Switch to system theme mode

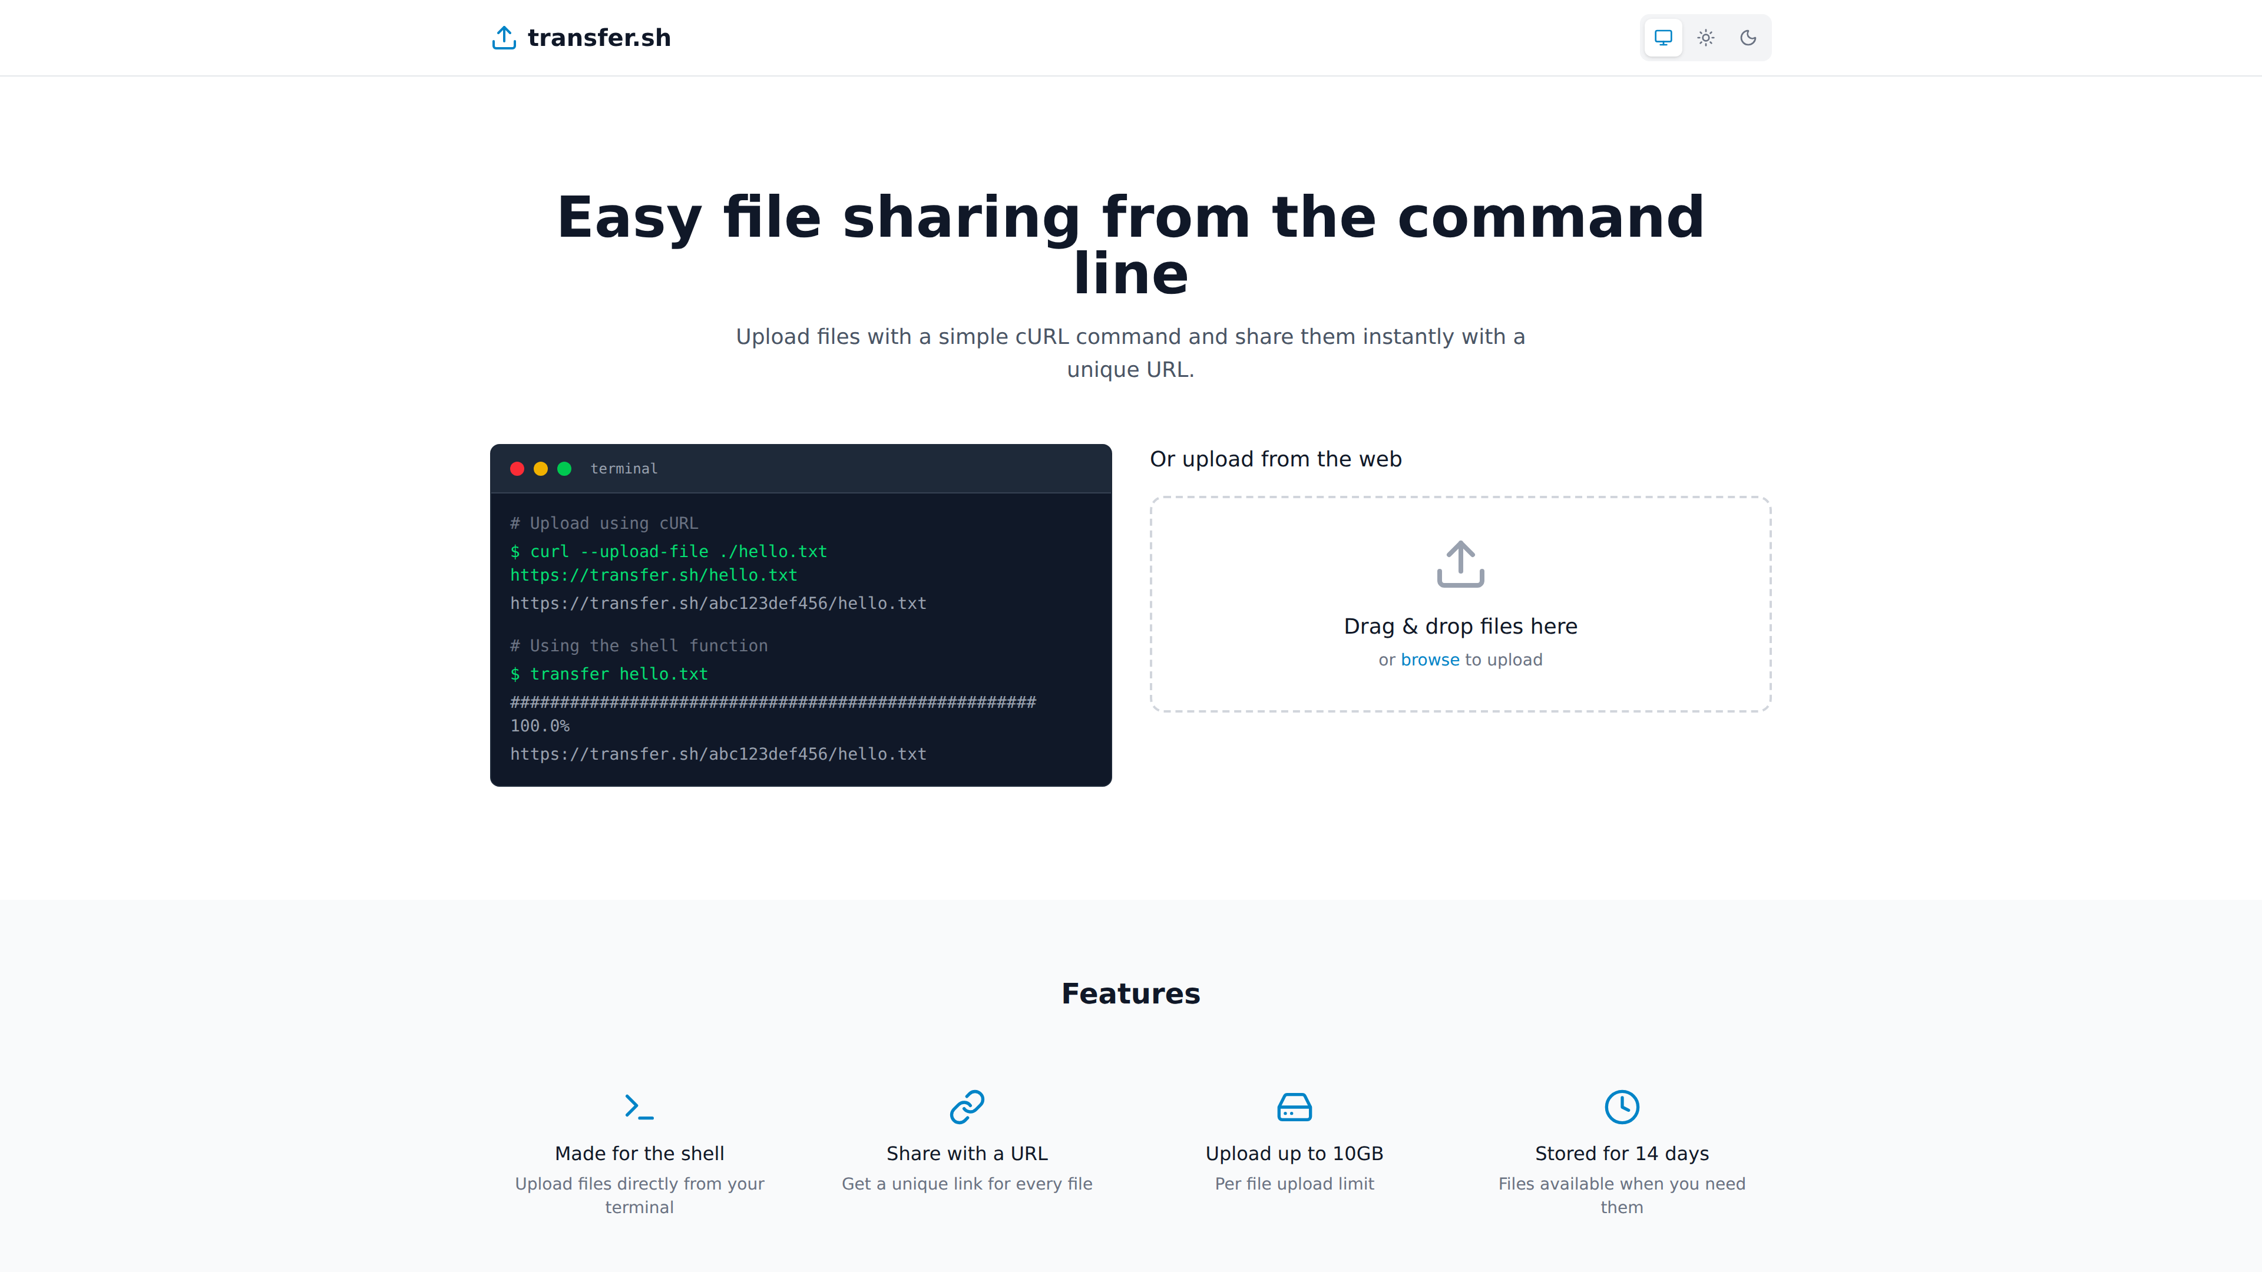pyautogui.click(x=1663, y=38)
